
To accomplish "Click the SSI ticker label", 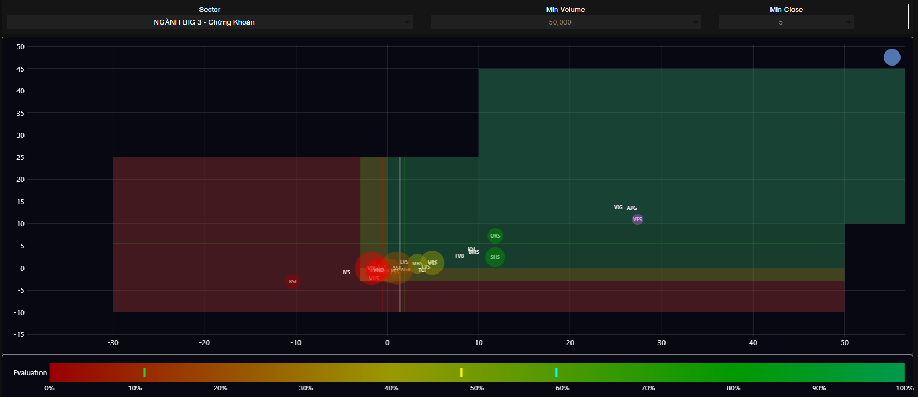I will point(397,268).
